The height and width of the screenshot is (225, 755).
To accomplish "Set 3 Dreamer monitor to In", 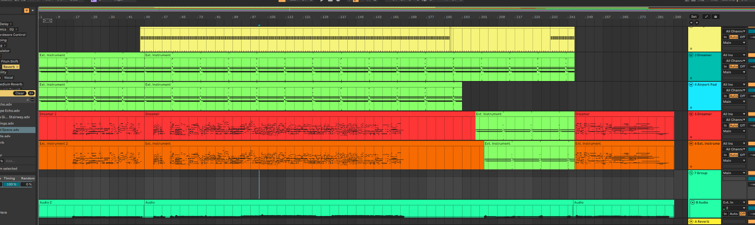I will [x=725, y=67].
